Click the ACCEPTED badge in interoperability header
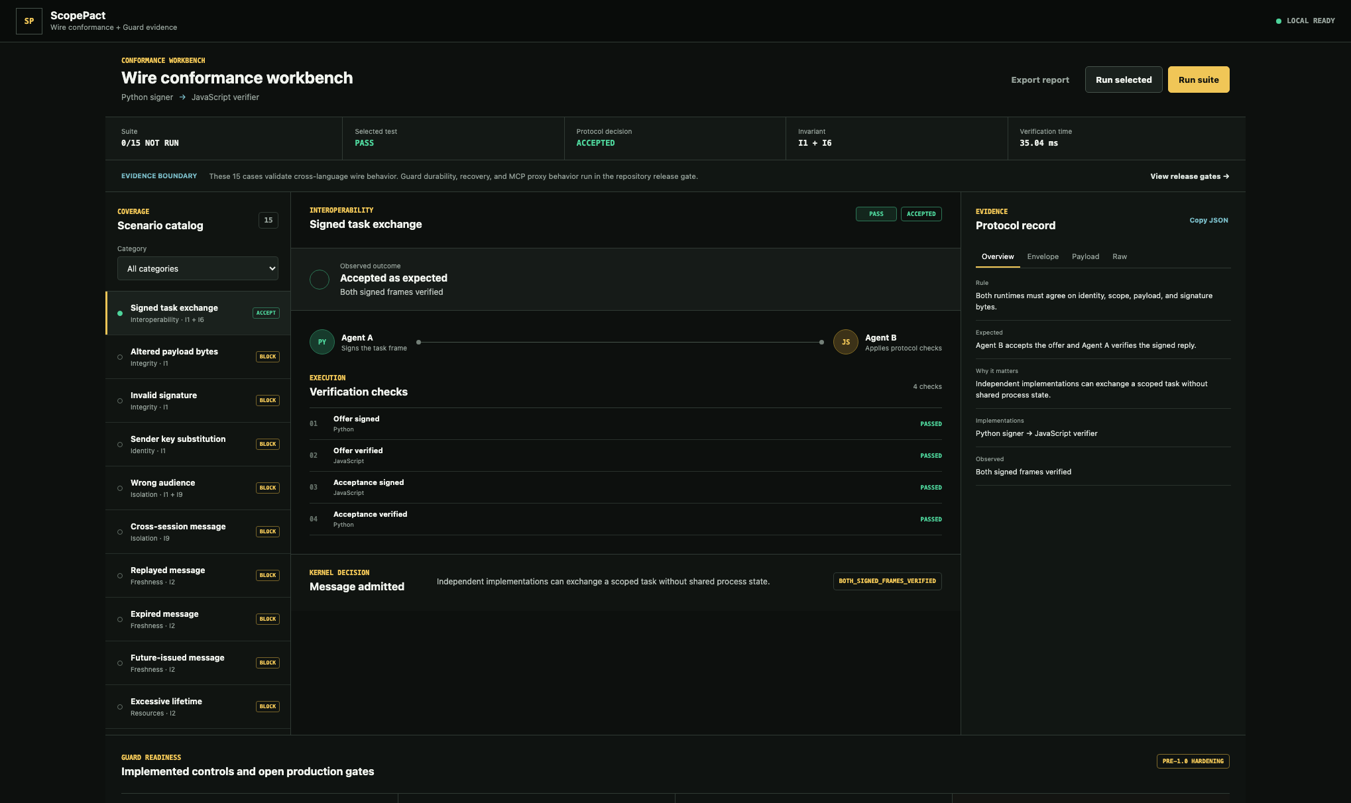The image size is (1351, 803). click(921, 214)
